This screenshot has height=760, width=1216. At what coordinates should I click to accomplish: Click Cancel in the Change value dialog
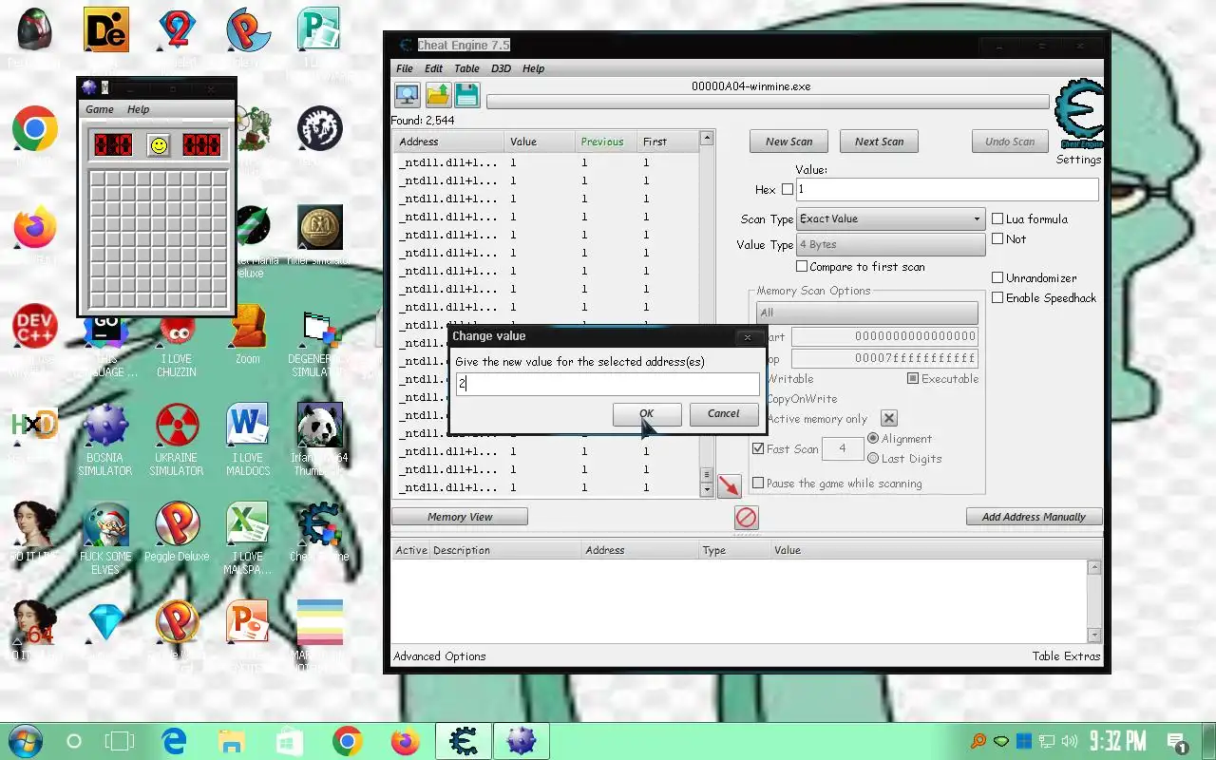pyautogui.click(x=723, y=413)
